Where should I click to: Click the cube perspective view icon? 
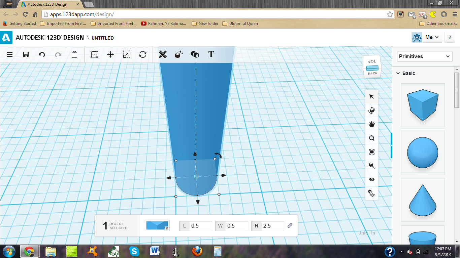(x=372, y=166)
